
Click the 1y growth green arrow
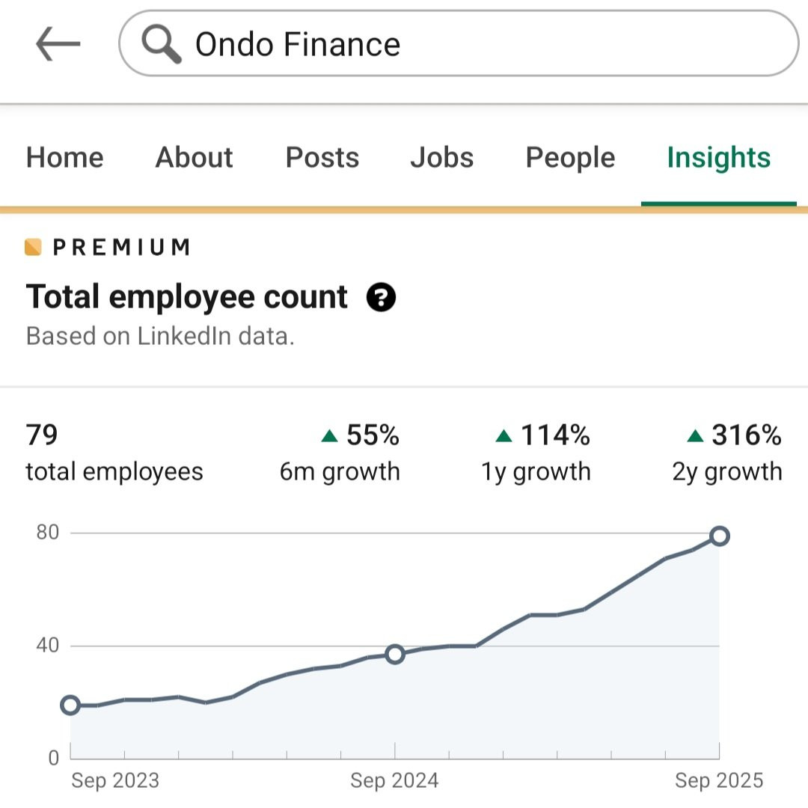coord(504,435)
